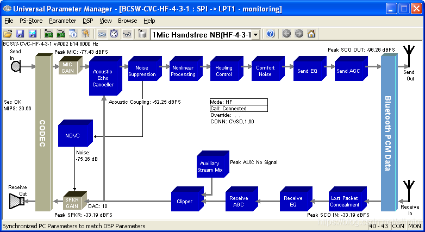Click the MON status bar indicator
Image resolution: width=425 pixels, height=232 pixels.
pos(415,226)
